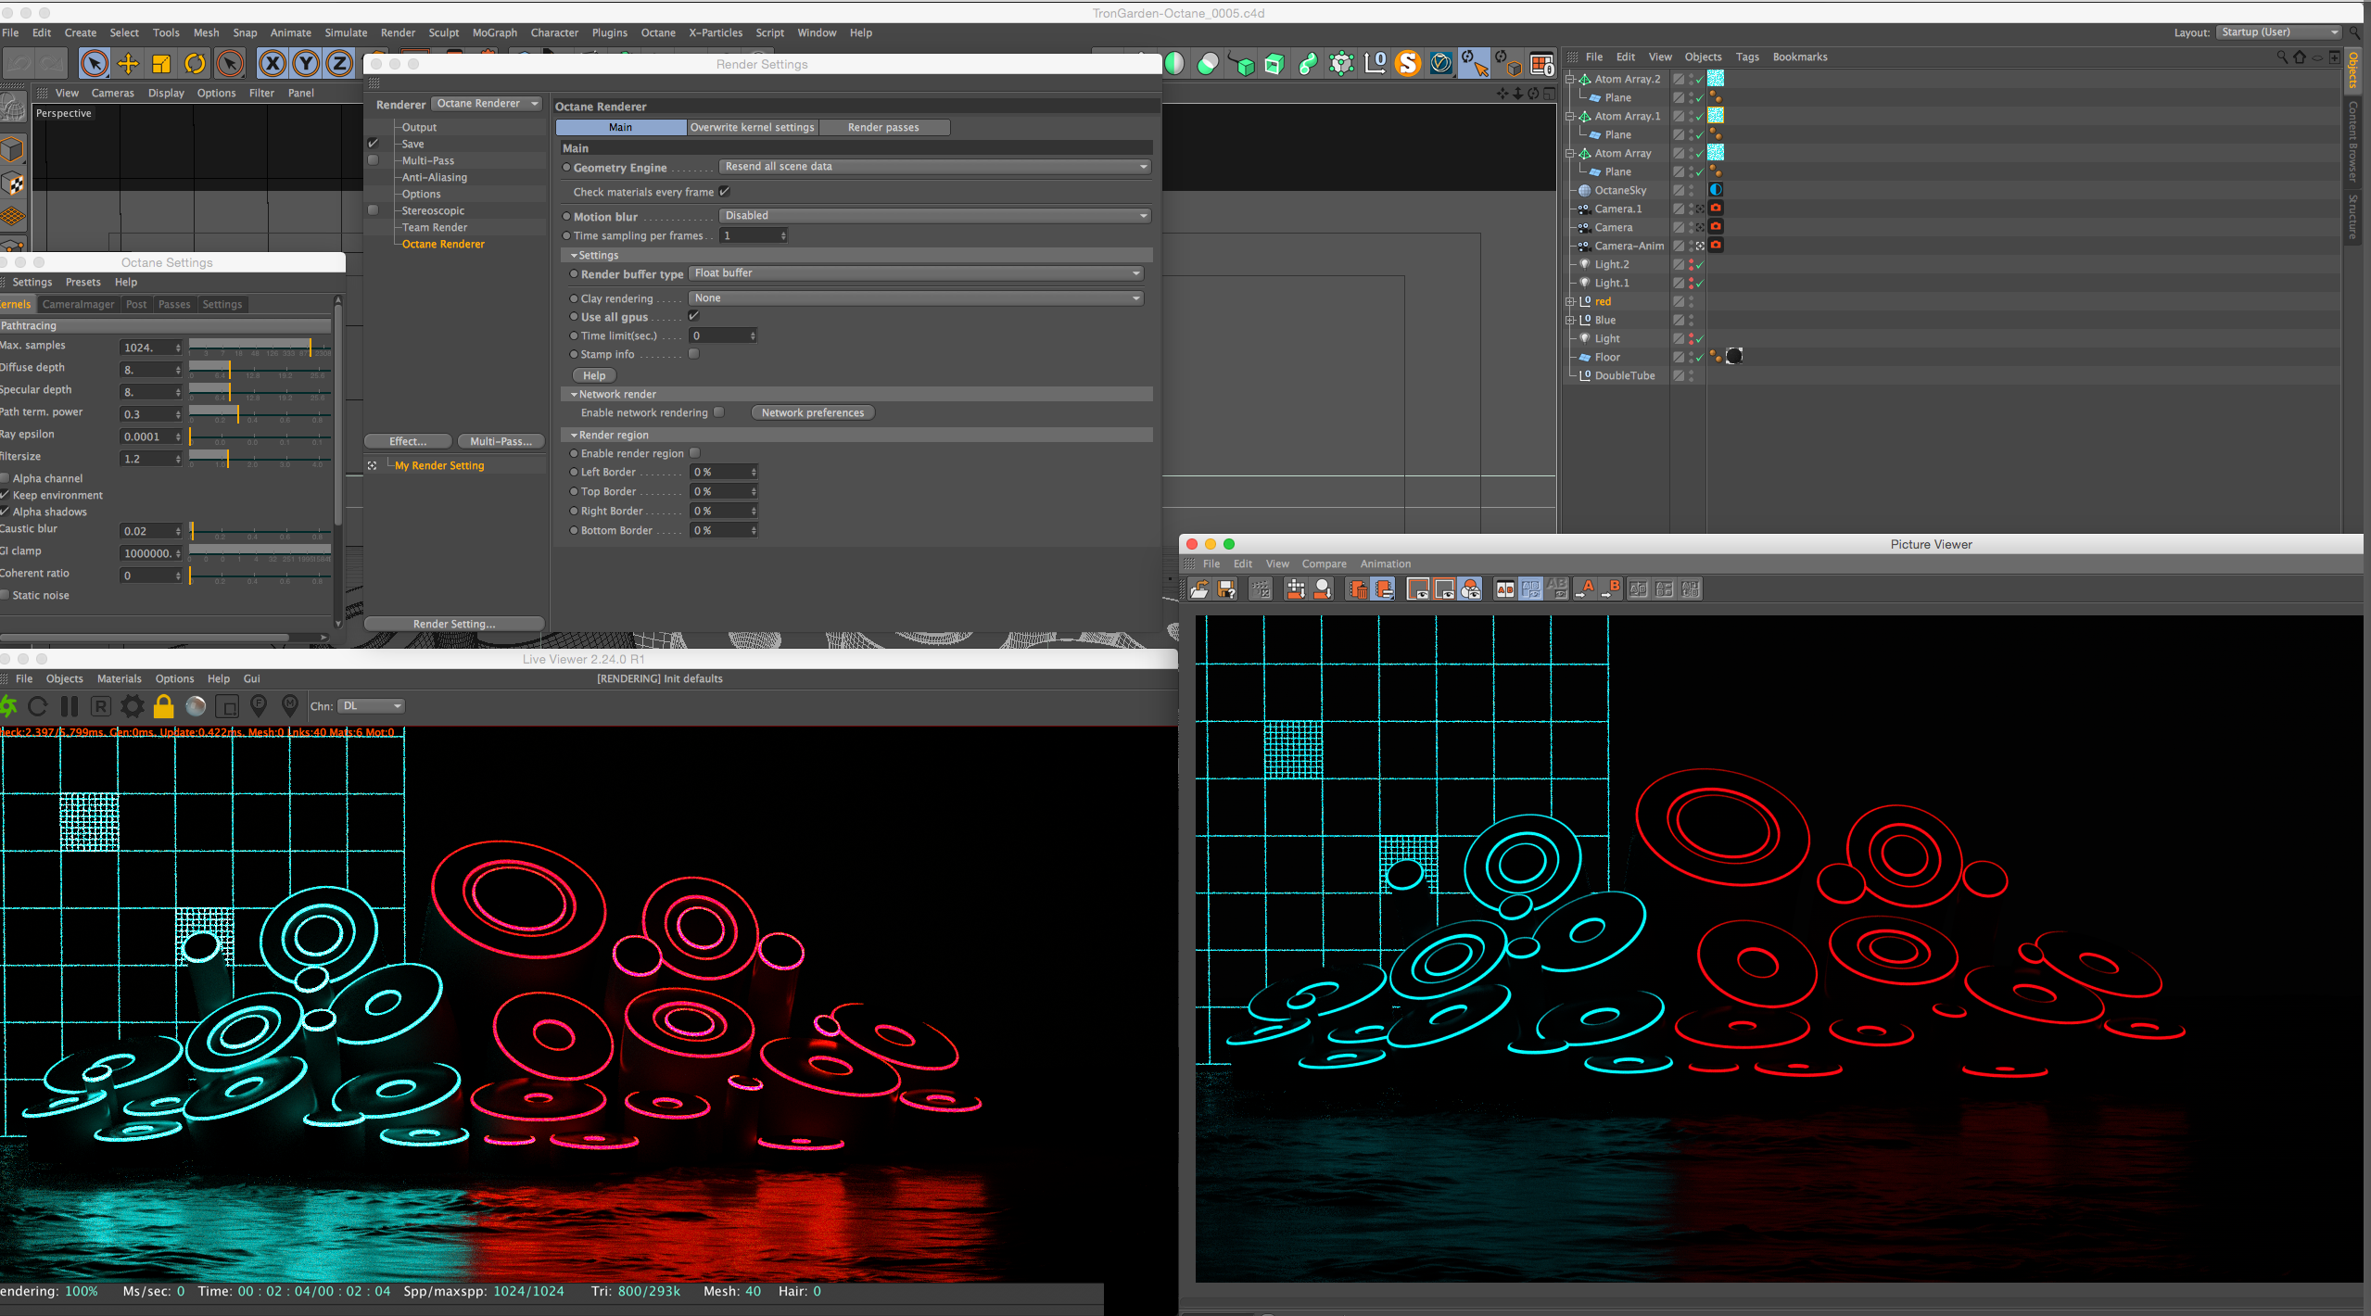This screenshot has height=1316, width=2371.
Task: Click the material pick M pin icon
Action: click(290, 706)
